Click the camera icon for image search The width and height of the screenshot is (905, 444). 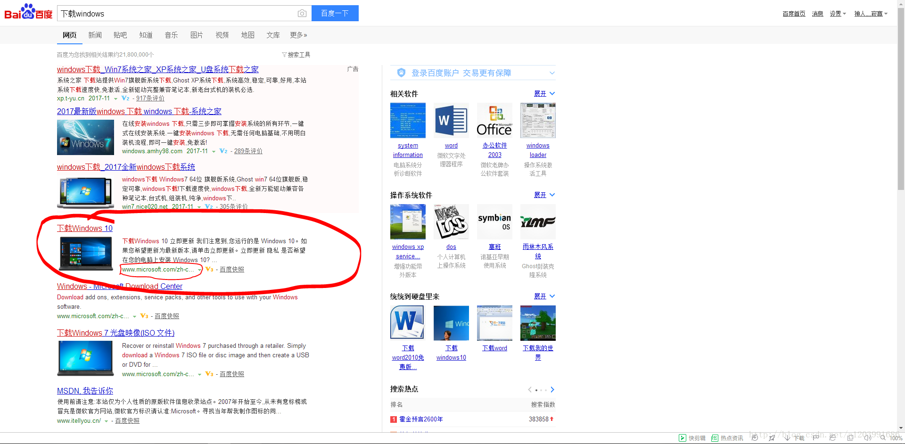(302, 13)
